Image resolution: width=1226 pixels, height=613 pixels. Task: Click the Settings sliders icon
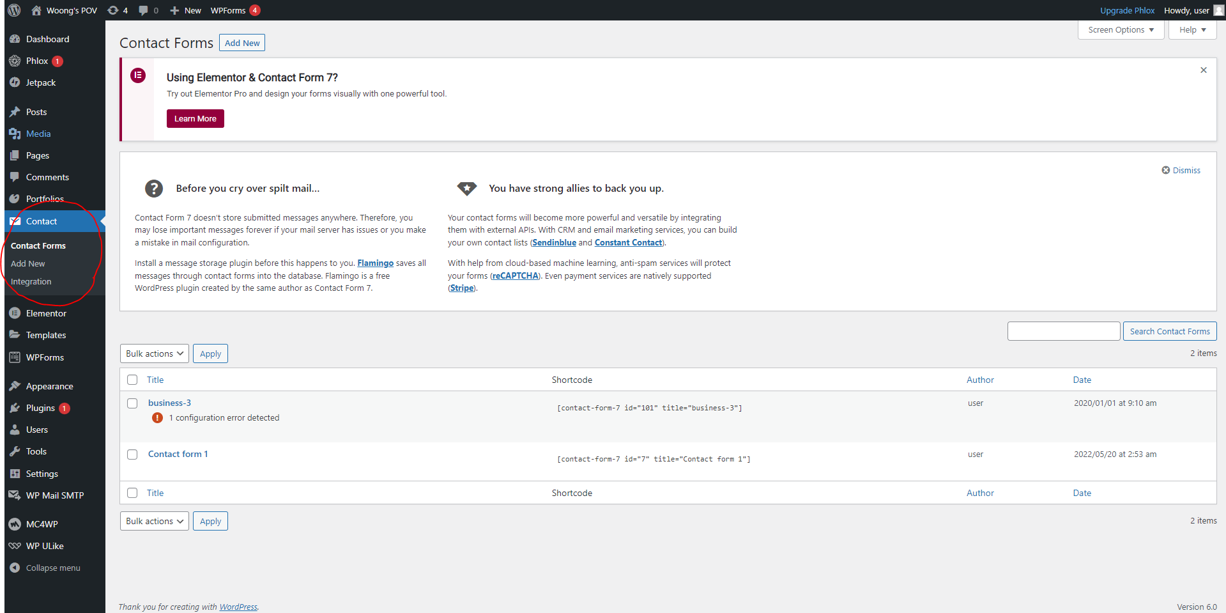pyautogui.click(x=15, y=474)
